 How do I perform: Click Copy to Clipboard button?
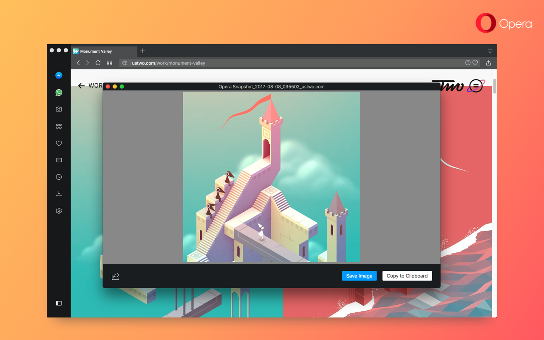coord(407,276)
